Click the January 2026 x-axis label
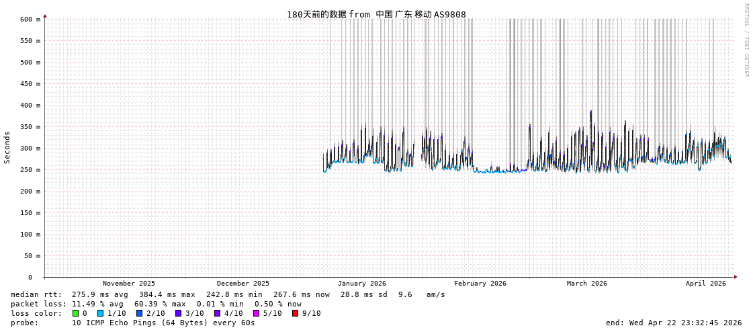753x332 pixels. coord(361,284)
